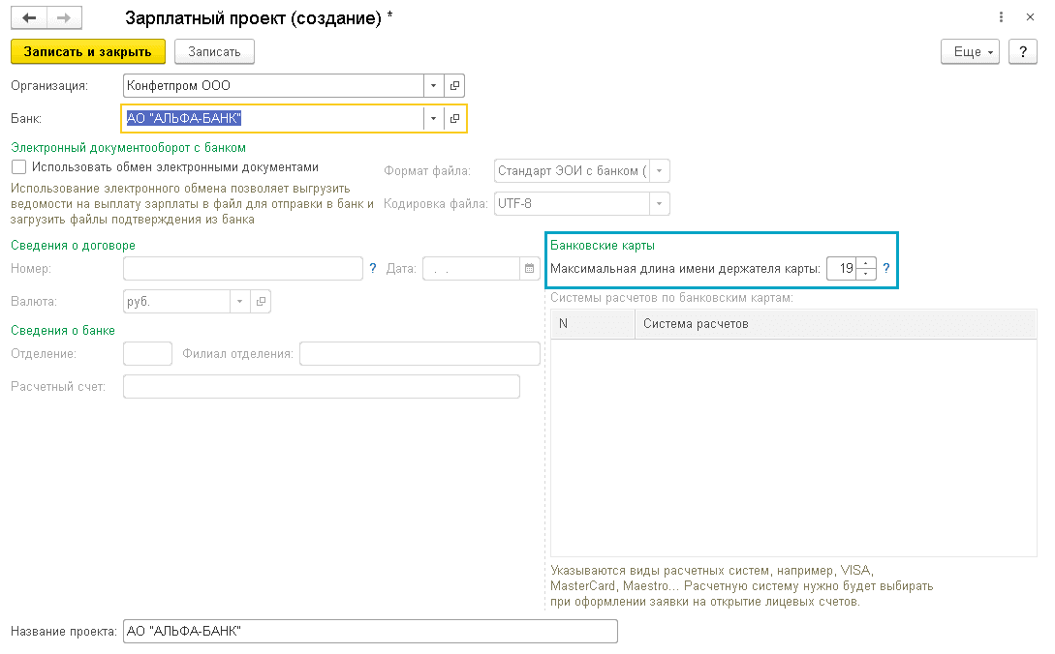
Task: Open help with the ? button
Action: pyautogui.click(x=1023, y=51)
